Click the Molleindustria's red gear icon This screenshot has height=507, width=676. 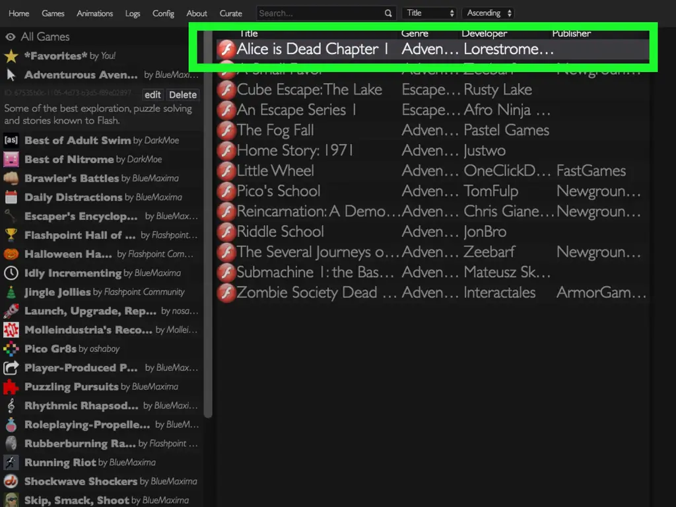[11, 330]
